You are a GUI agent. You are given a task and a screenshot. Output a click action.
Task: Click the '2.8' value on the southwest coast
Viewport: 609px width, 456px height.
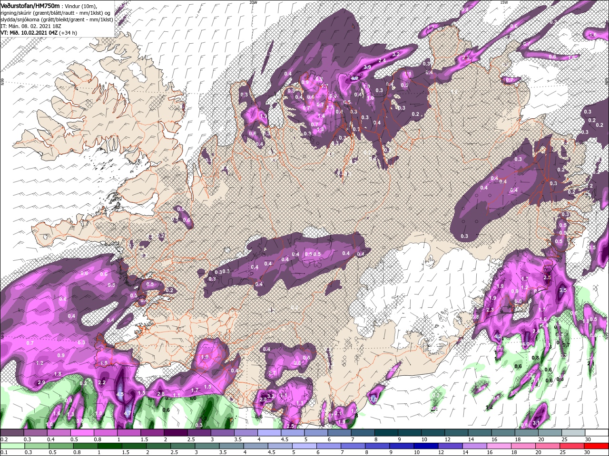coord(161,394)
